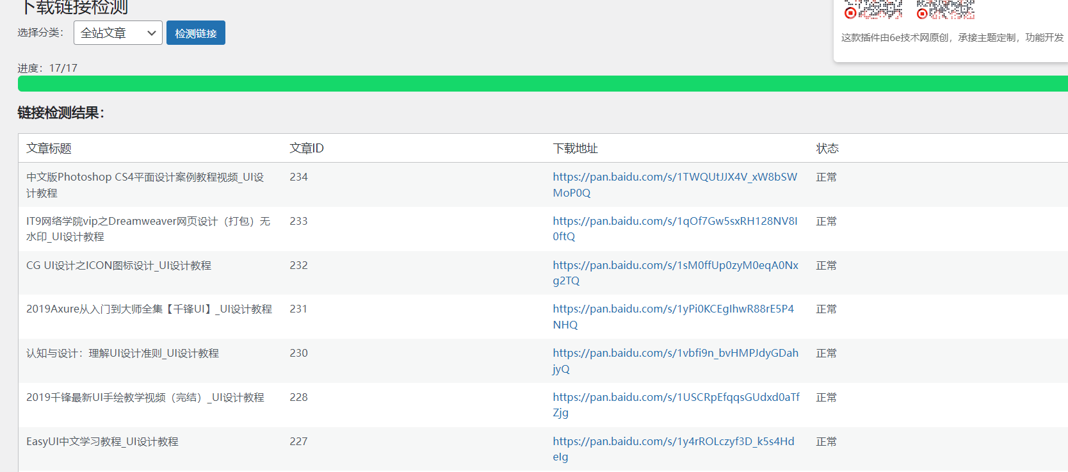The width and height of the screenshot is (1068, 472).
Task: Click the 文章ID column header
Action: coord(307,149)
